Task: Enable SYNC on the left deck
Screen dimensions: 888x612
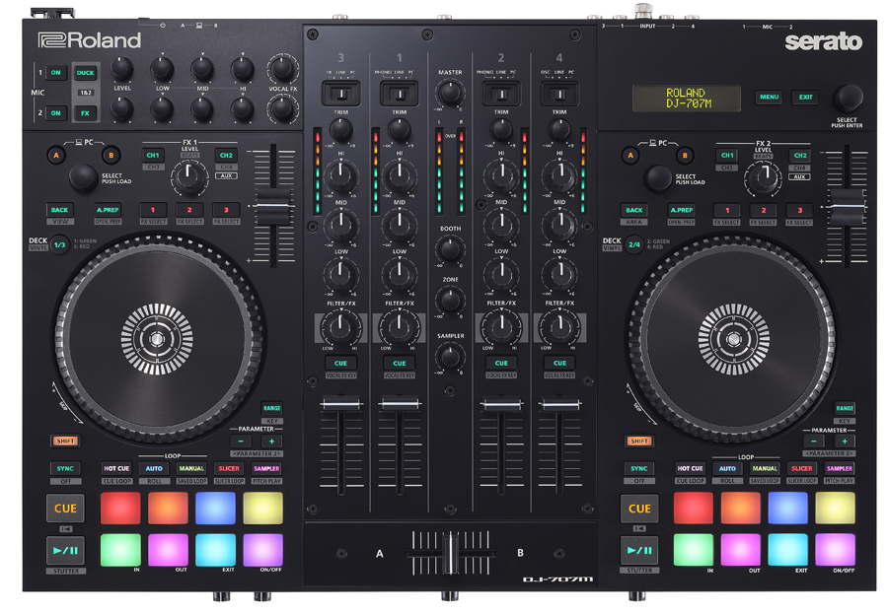Action: (x=65, y=468)
